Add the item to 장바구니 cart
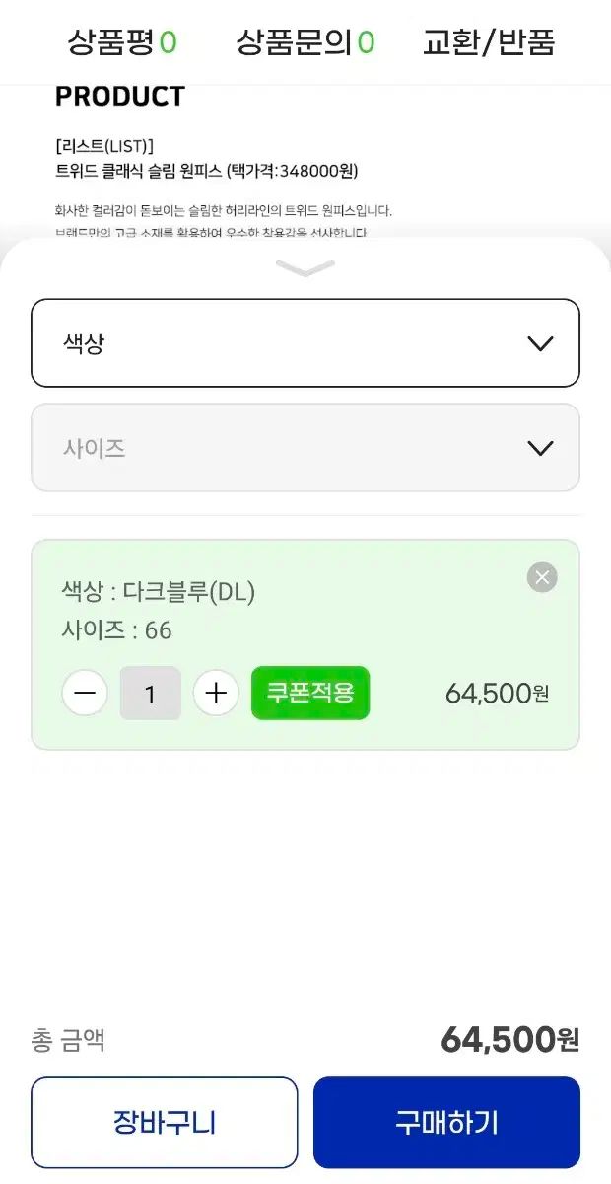Screen dimensions: 611x1184 click(x=165, y=1123)
